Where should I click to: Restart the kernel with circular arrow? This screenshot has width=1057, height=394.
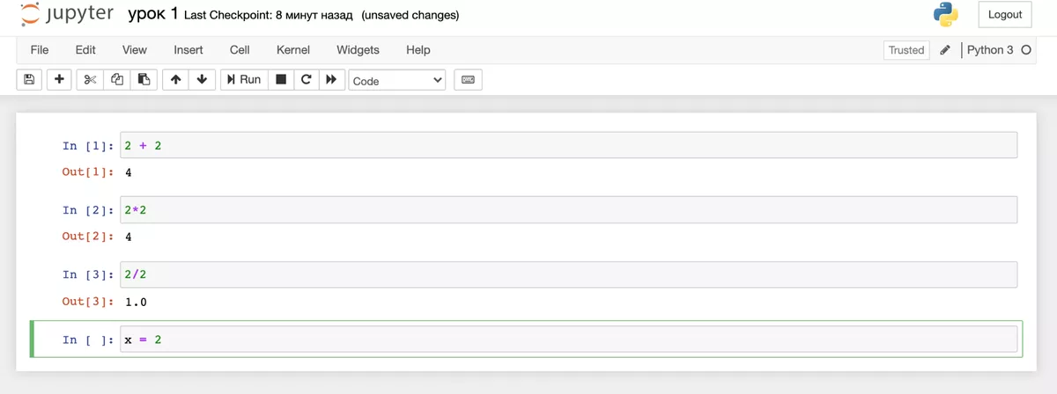(306, 80)
